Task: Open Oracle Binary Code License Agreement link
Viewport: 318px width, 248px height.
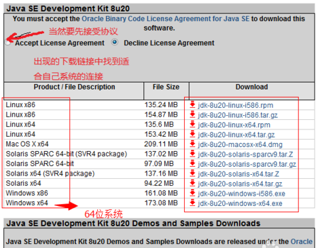Action: point(165,18)
